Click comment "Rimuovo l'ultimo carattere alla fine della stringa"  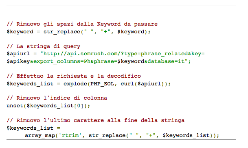[x=96, y=120]
